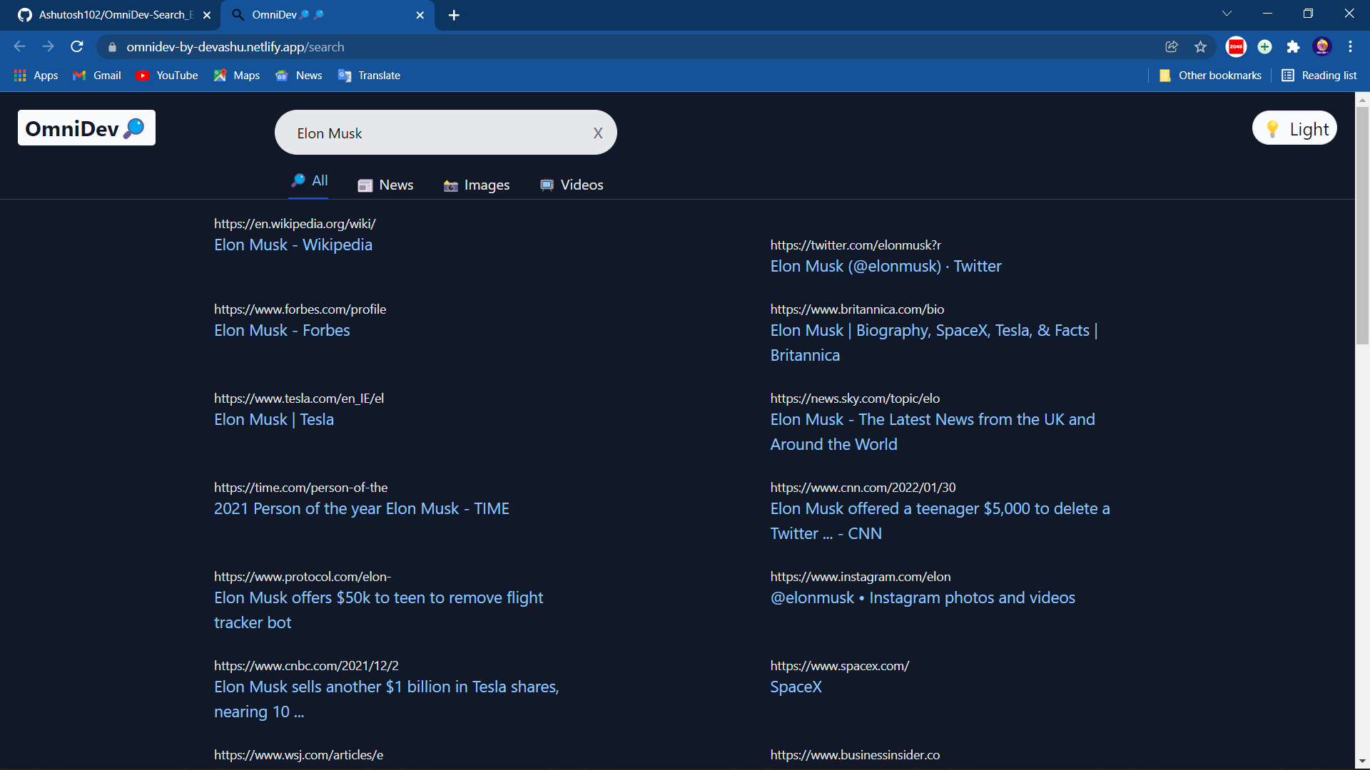Switch to the Images tab
The height and width of the screenshot is (770, 1370).
pyautogui.click(x=477, y=185)
